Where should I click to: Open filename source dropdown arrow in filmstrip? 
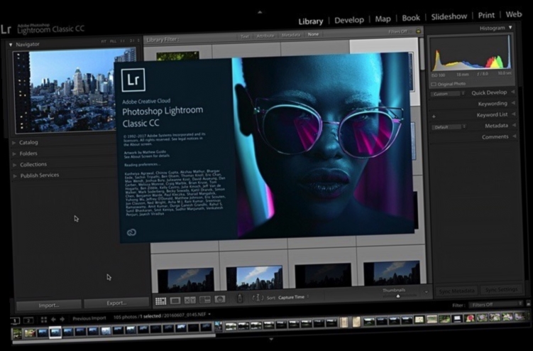click(209, 314)
